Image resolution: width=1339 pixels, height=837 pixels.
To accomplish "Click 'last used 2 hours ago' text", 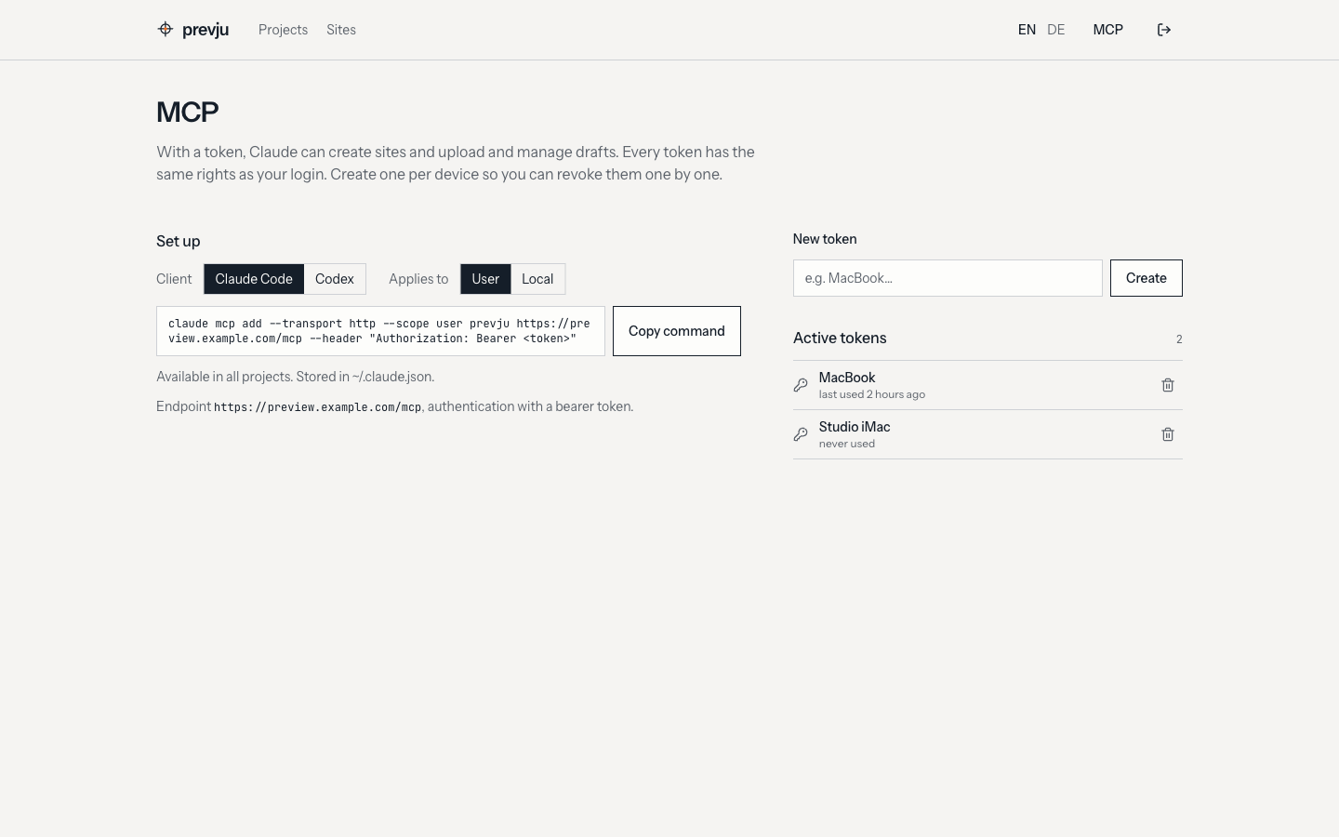I will tap(872, 394).
